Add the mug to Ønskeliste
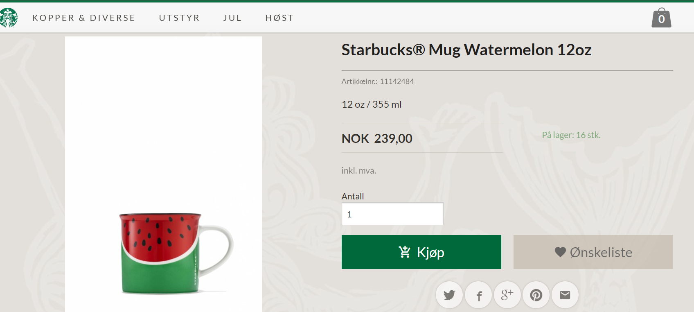Image resolution: width=694 pixels, height=312 pixels. [593, 252]
